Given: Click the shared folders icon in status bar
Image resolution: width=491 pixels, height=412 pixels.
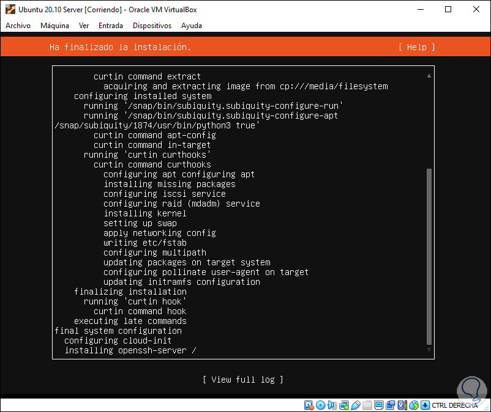Looking at the screenshot, I should click(x=367, y=405).
